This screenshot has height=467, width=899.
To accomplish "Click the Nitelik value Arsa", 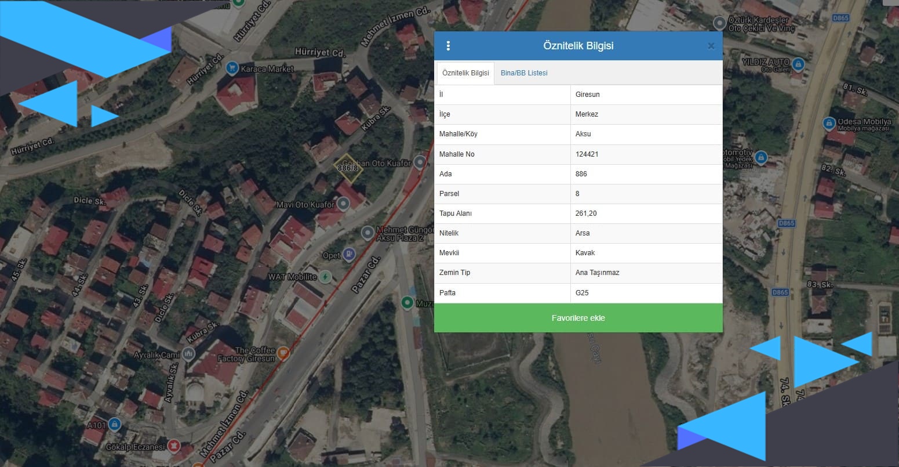I will click(583, 233).
